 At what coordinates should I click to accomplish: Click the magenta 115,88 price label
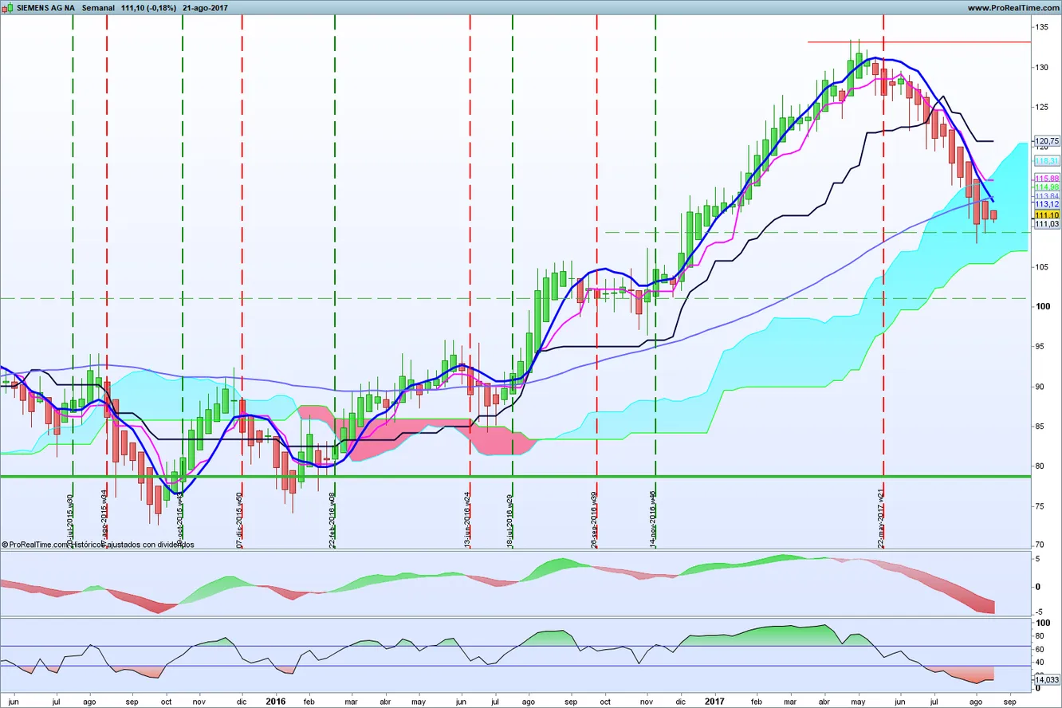coord(1045,178)
